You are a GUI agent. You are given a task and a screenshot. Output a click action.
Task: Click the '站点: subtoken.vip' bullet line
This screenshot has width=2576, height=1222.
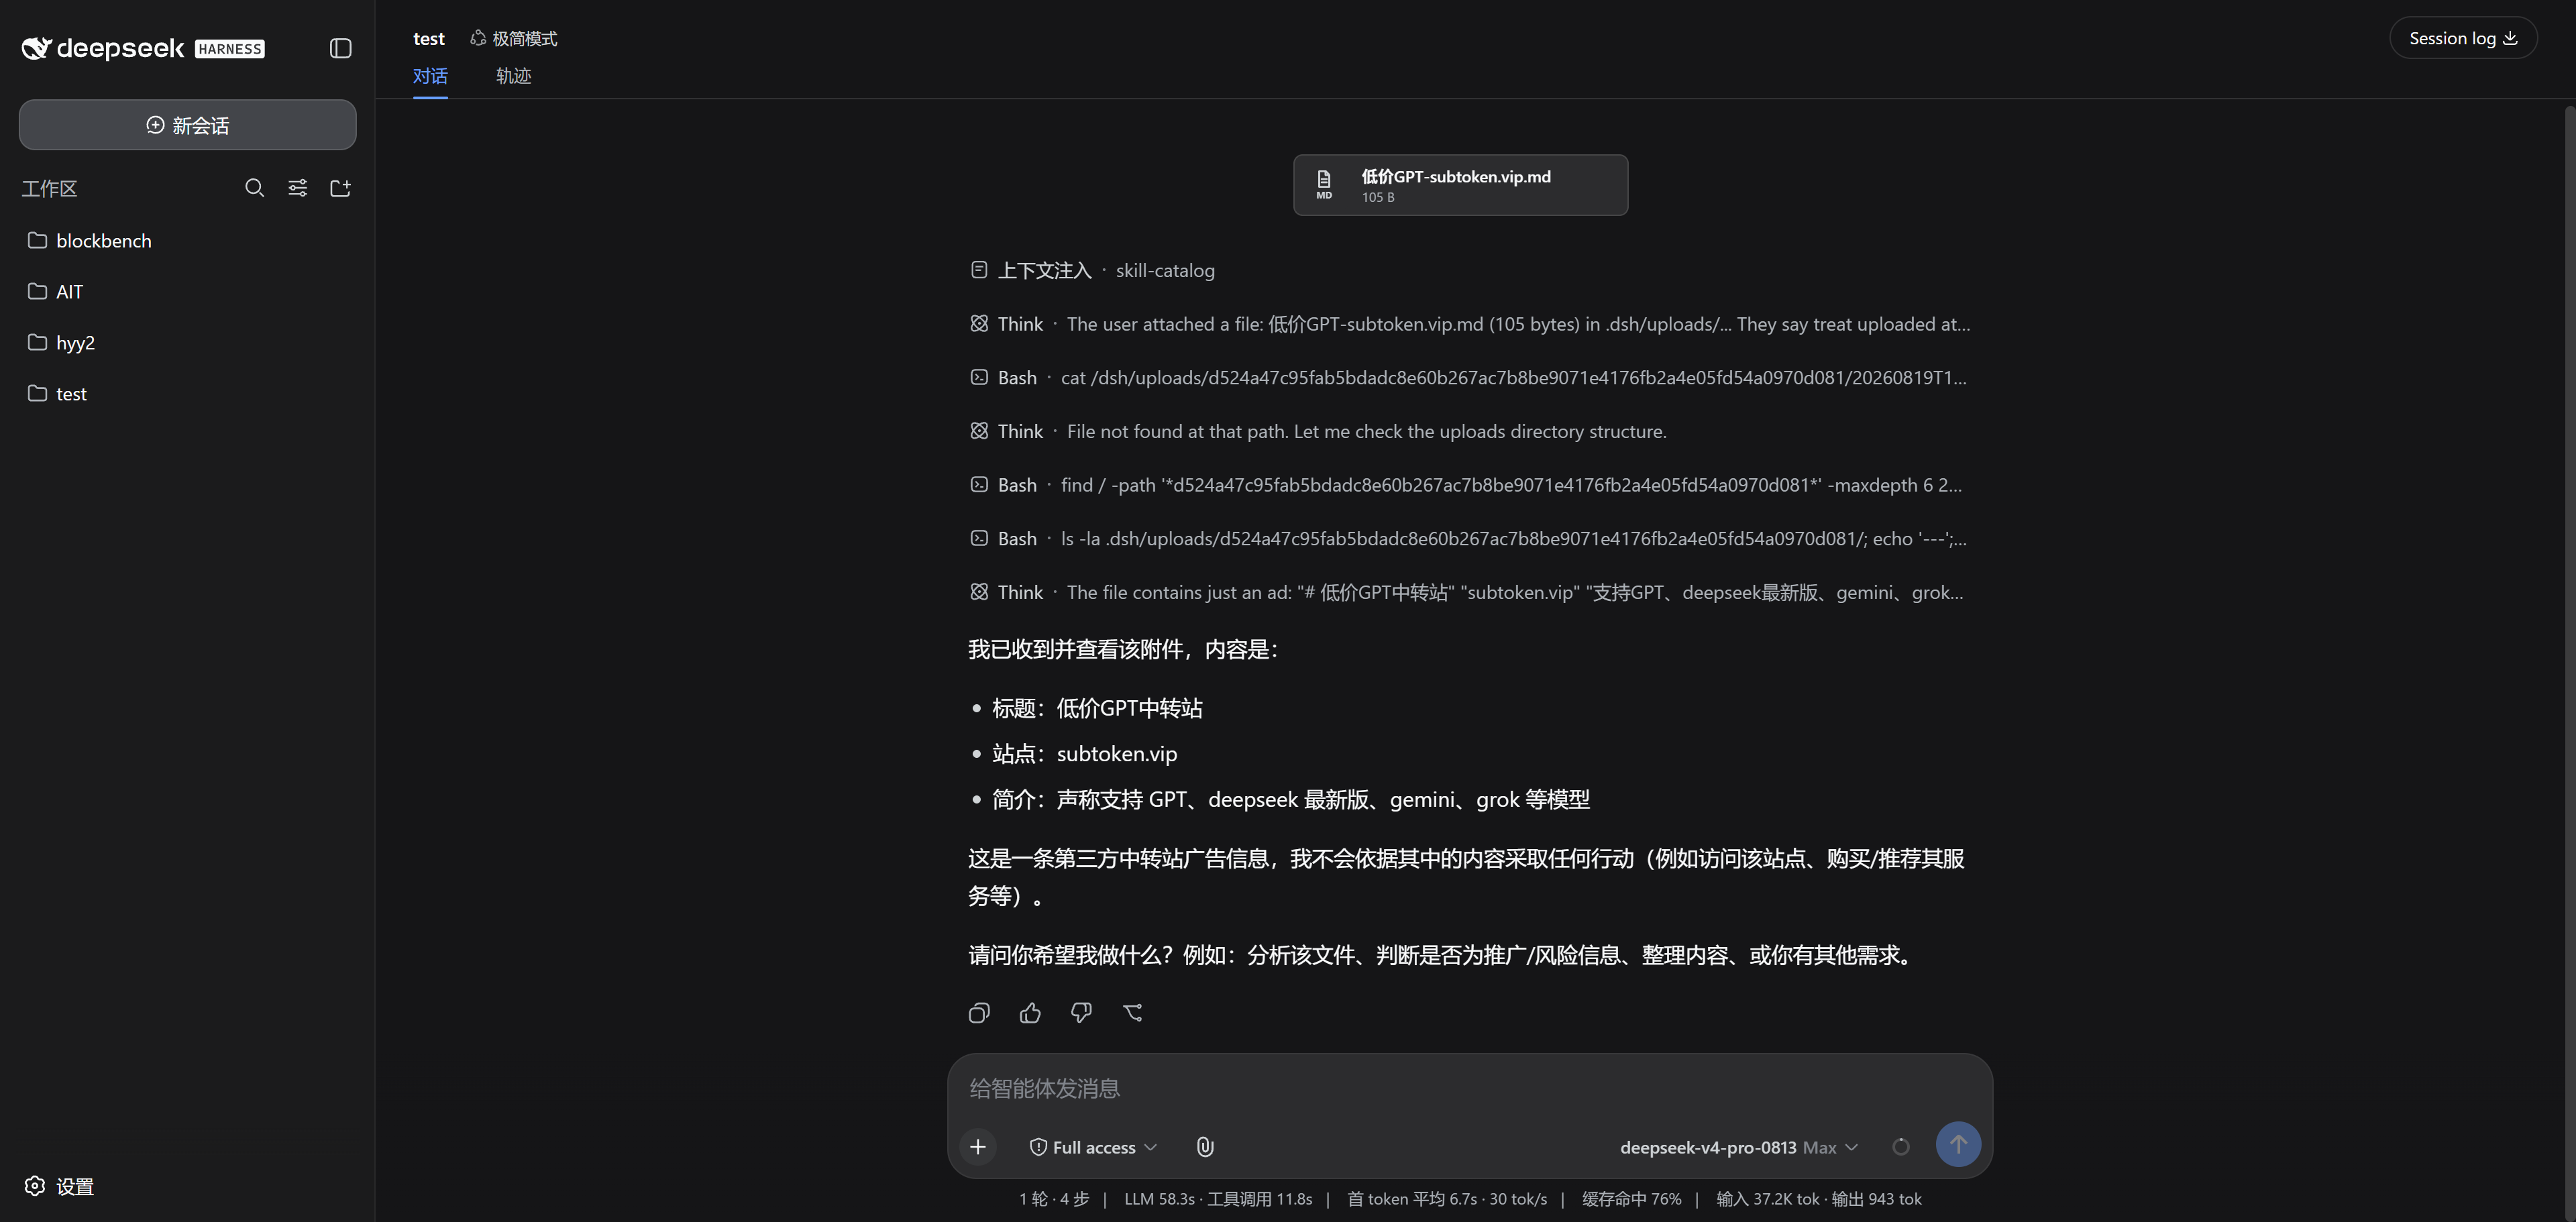pyautogui.click(x=1084, y=754)
